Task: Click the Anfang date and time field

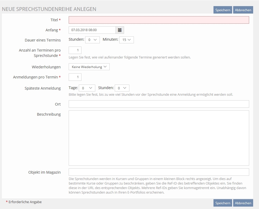Action: click(x=92, y=30)
